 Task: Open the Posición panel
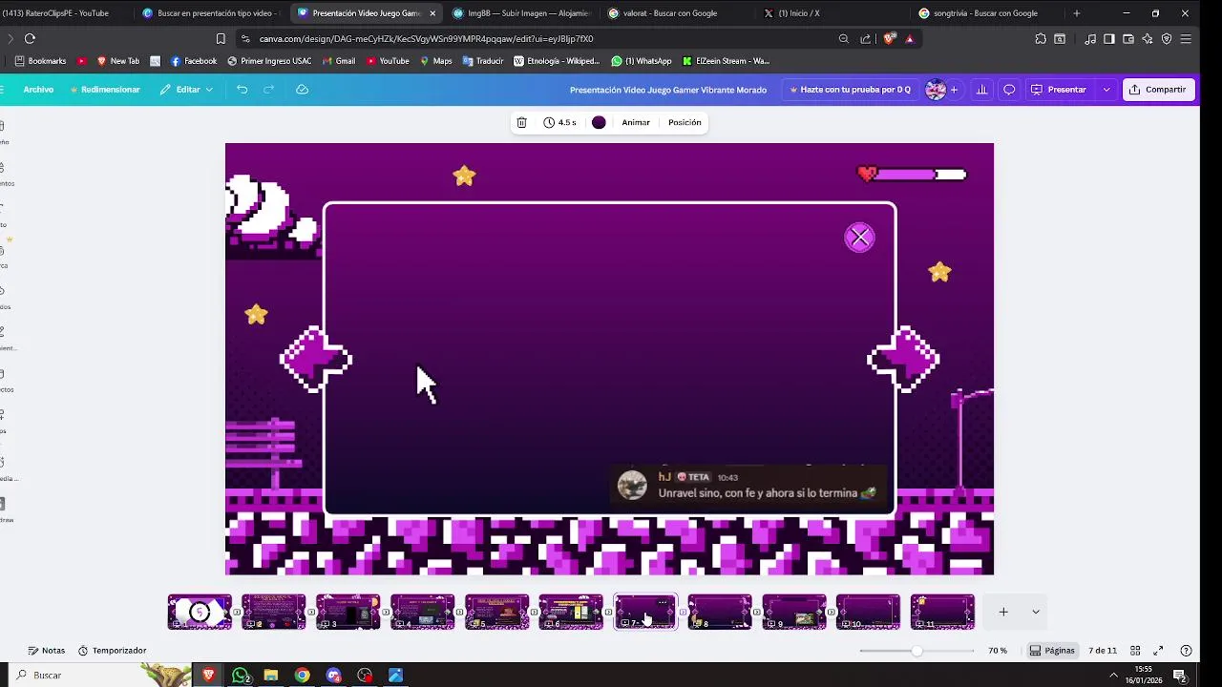[685, 122]
